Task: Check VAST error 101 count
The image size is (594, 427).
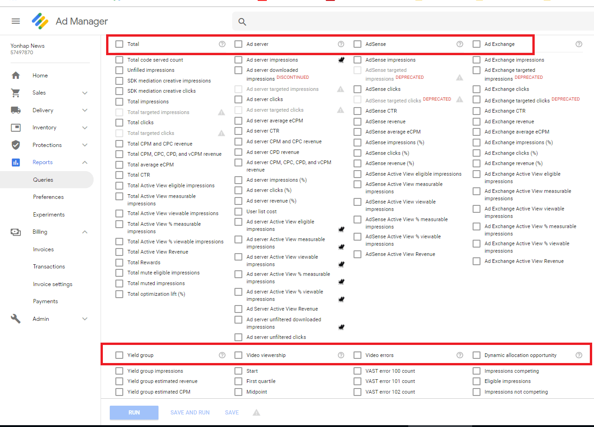Action: (x=357, y=381)
